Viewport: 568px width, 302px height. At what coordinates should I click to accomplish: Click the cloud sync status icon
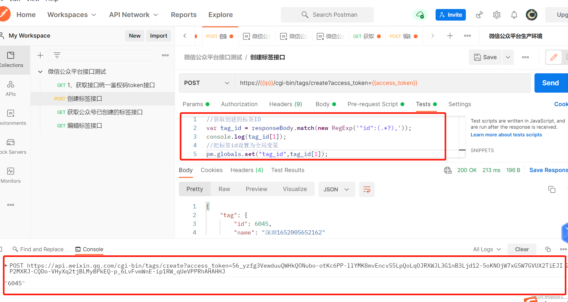(420, 15)
